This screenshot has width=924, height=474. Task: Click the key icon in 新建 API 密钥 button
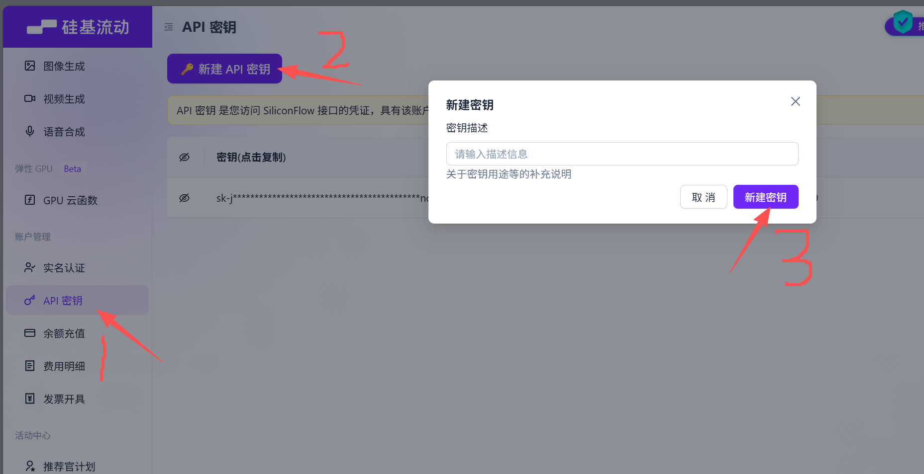tap(187, 69)
